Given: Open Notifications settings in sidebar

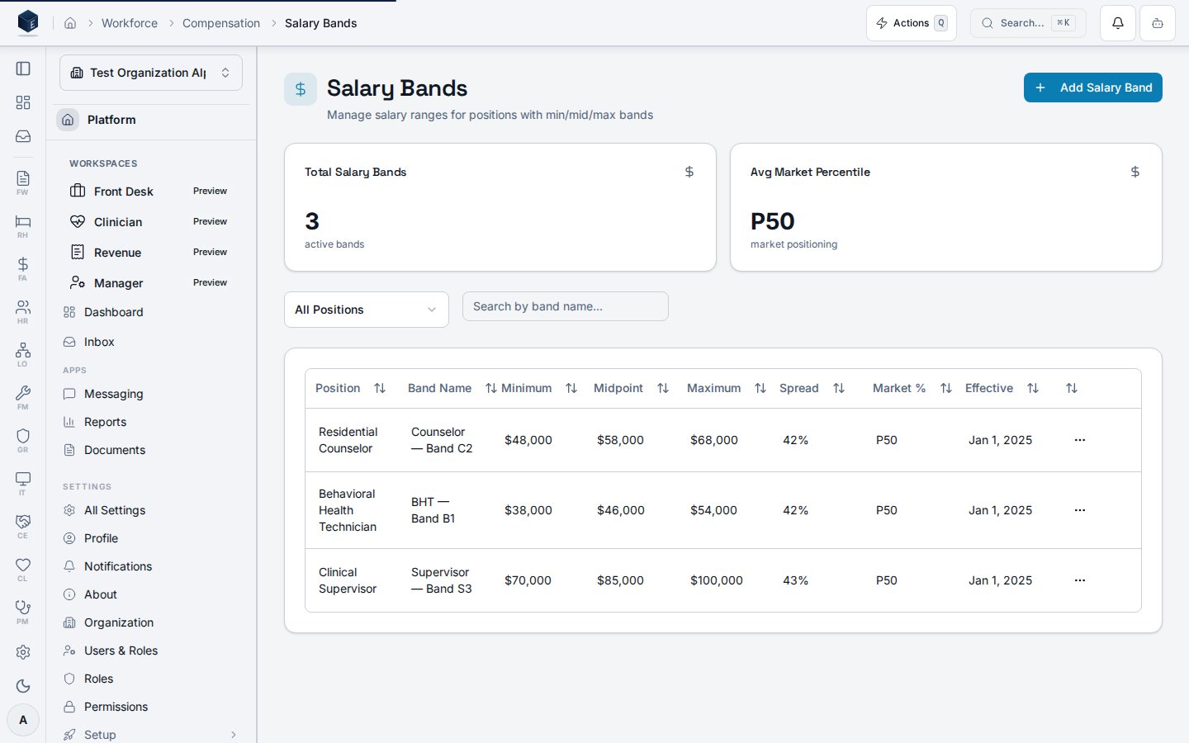Looking at the screenshot, I should click(151, 566).
